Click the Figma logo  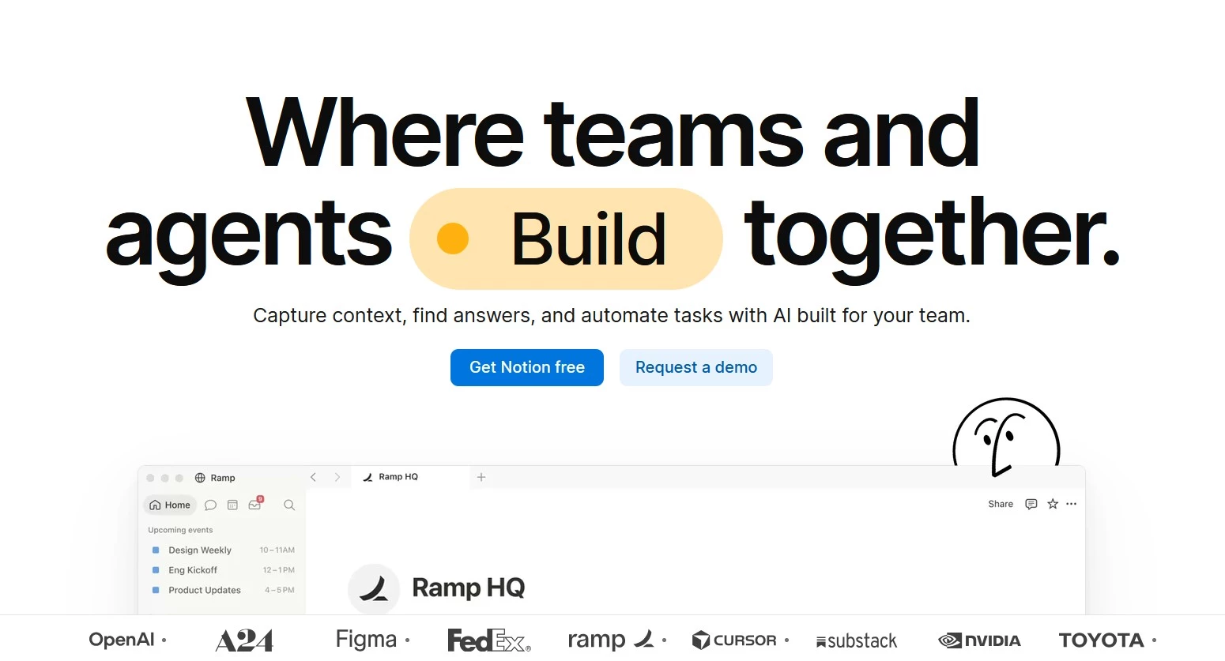(x=366, y=639)
